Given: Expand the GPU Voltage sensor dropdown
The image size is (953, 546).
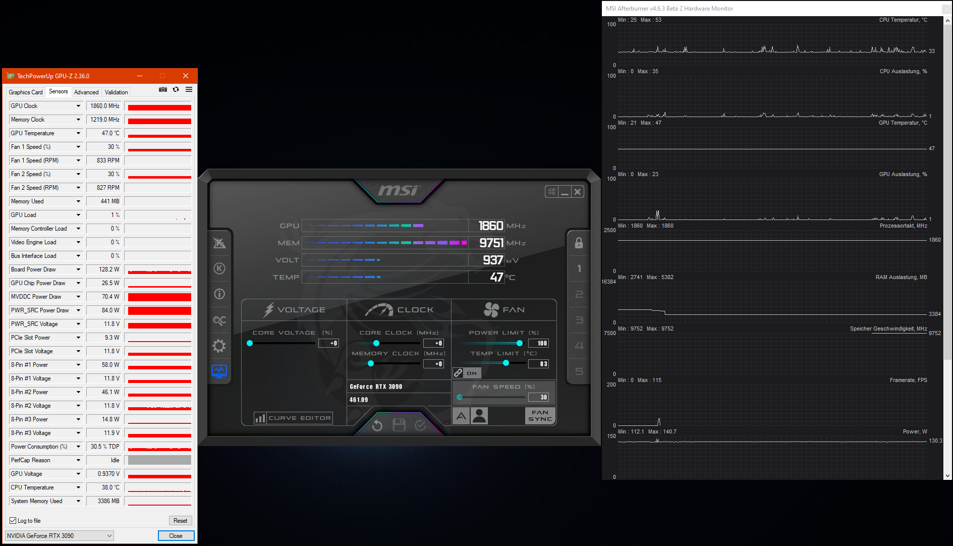Looking at the screenshot, I should coord(78,474).
